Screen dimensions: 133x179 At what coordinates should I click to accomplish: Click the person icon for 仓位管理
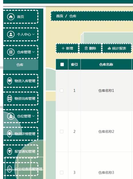11,116
